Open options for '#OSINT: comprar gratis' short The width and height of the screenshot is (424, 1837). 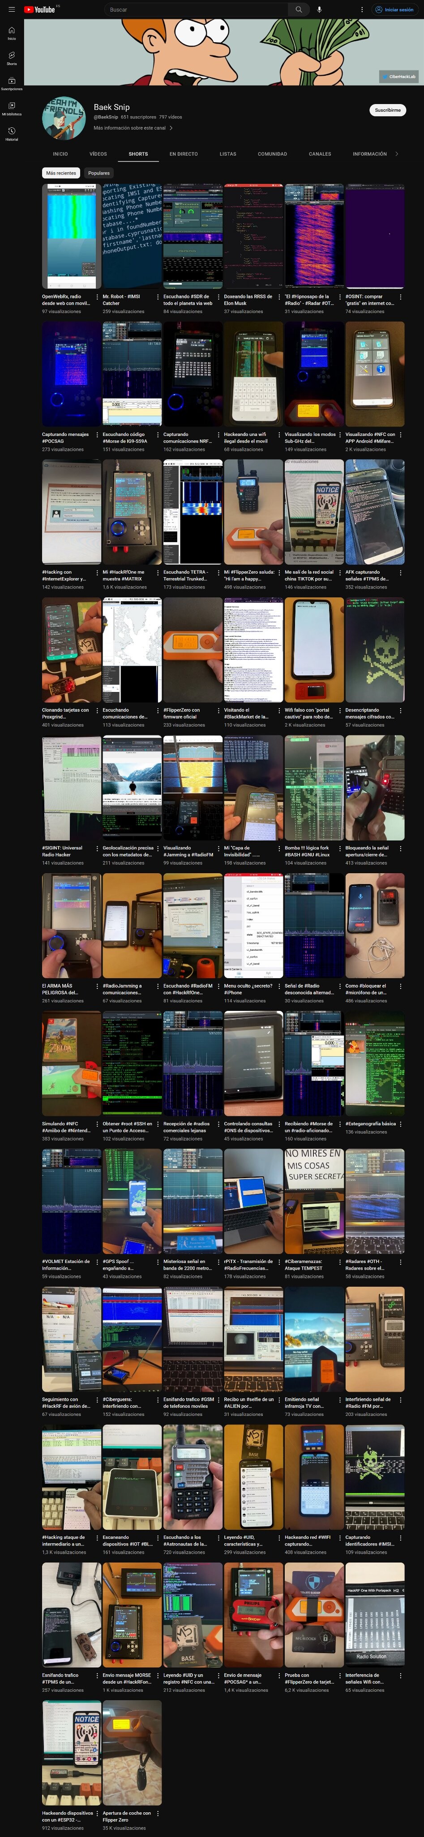[401, 296]
